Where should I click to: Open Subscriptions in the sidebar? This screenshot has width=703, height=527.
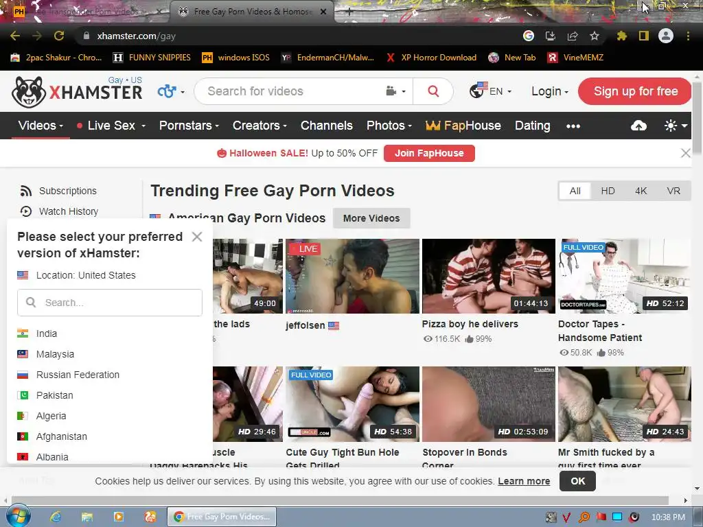[x=58, y=191]
